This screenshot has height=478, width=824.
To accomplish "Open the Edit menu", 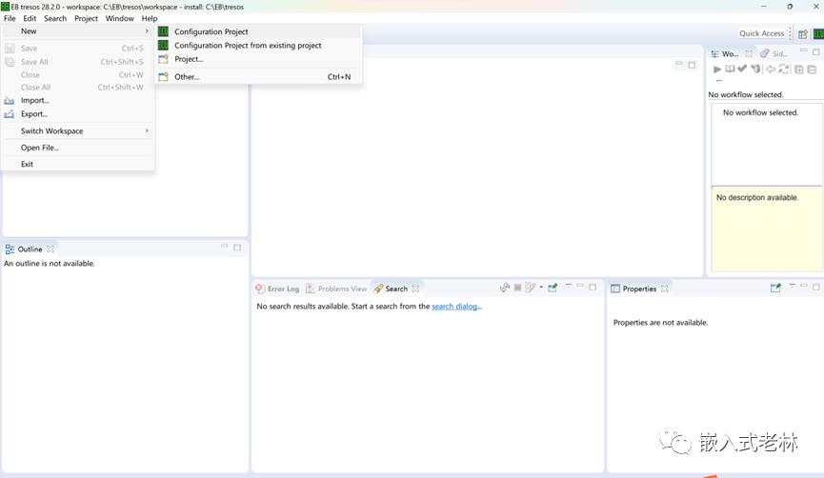I will (30, 18).
